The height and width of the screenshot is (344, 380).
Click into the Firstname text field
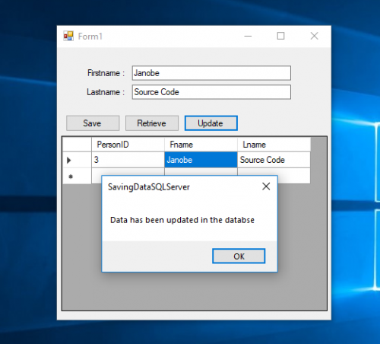coord(211,73)
